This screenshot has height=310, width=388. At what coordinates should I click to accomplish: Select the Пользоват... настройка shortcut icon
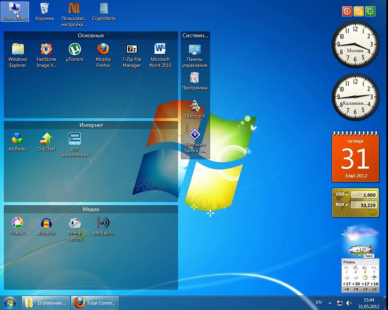coord(74,14)
